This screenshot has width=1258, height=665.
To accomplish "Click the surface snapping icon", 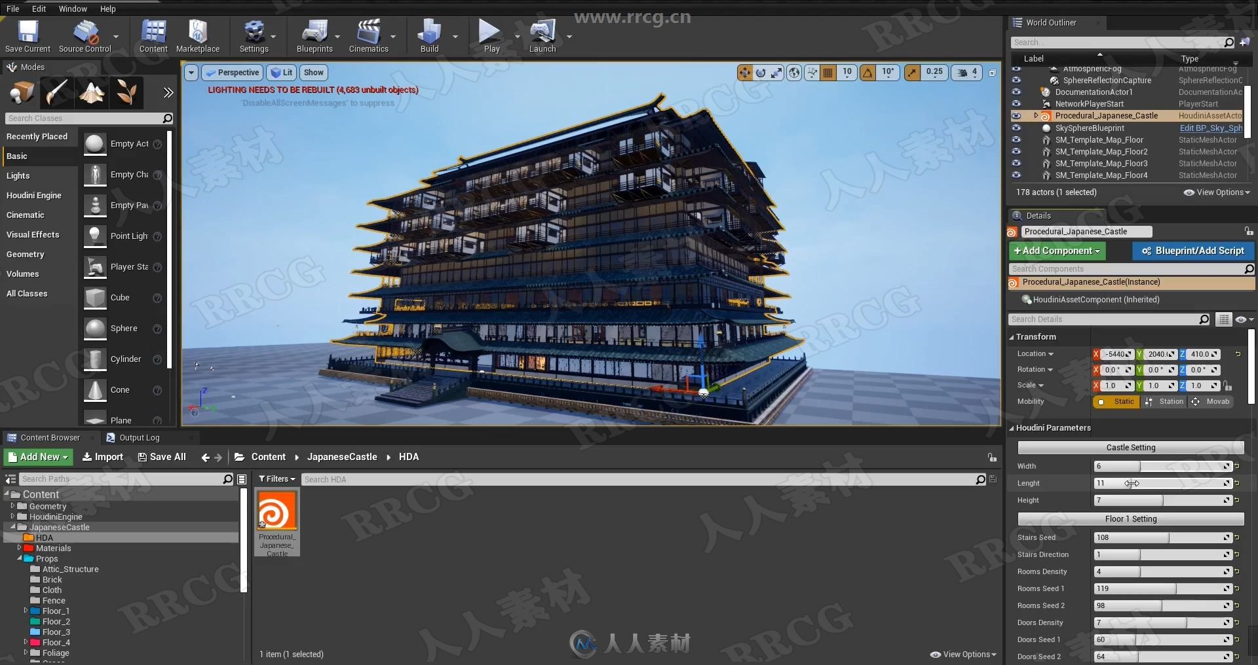I will (x=812, y=73).
